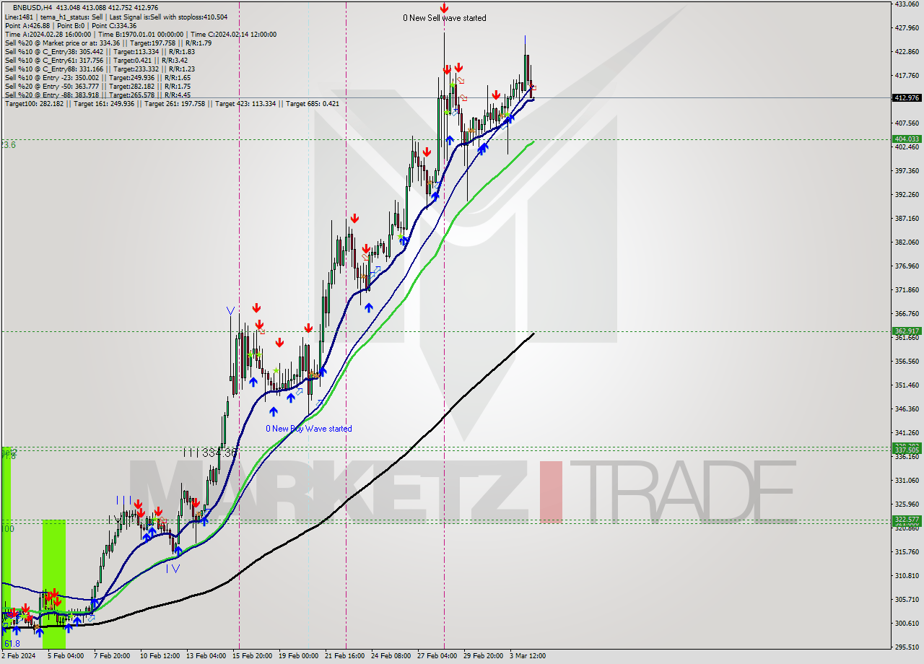
Task: Click the Time A:2024.02.28 16:00:00 line
Action: (x=140, y=34)
